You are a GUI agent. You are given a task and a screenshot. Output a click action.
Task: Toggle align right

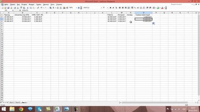(x=126, y=8)
